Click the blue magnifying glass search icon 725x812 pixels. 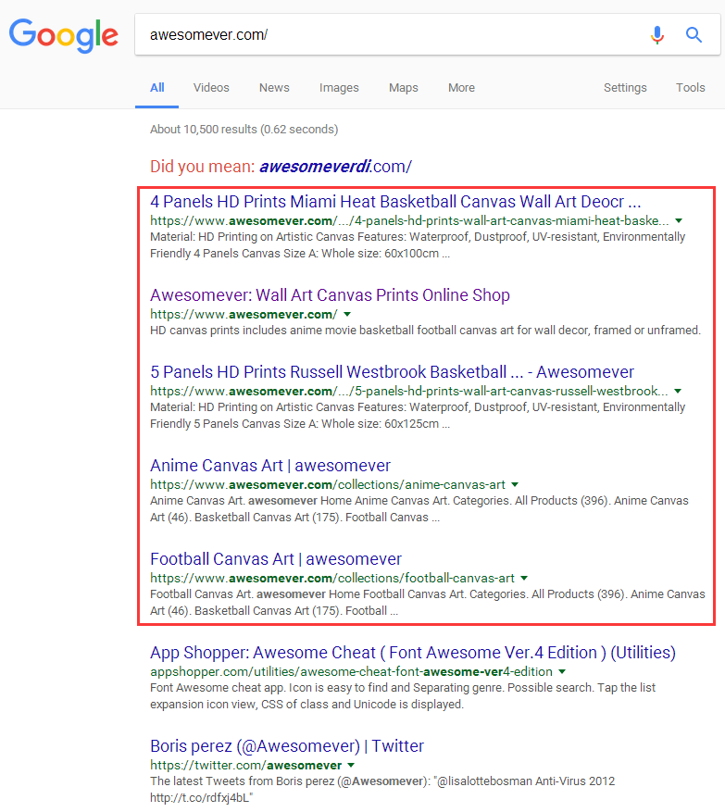pyautogui.click(x=694, y=34)
